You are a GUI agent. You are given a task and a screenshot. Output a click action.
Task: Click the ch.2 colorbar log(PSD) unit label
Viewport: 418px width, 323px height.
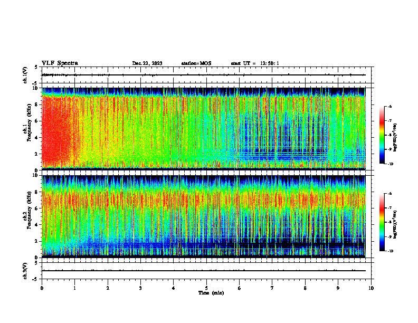pos(395,224)
